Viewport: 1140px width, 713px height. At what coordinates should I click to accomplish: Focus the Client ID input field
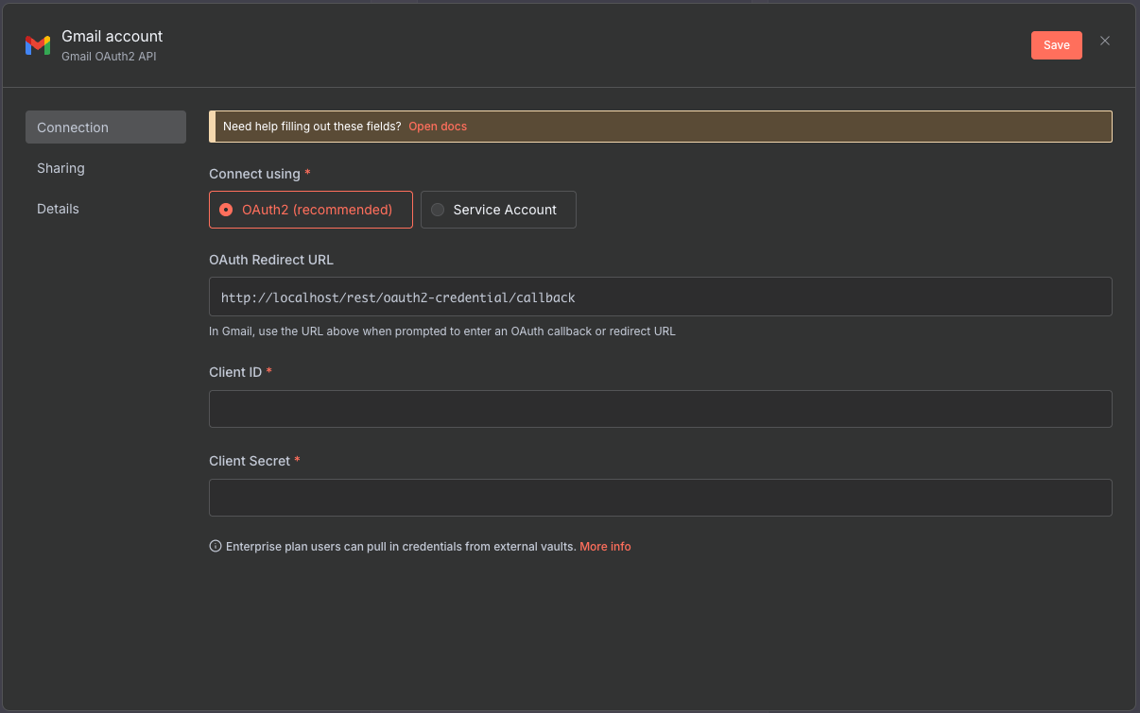pos(660,409)
